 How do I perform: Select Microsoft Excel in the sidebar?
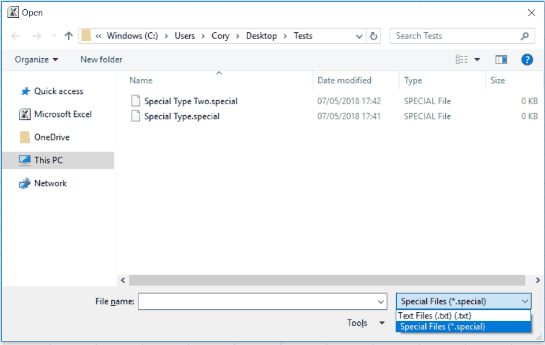62,114
